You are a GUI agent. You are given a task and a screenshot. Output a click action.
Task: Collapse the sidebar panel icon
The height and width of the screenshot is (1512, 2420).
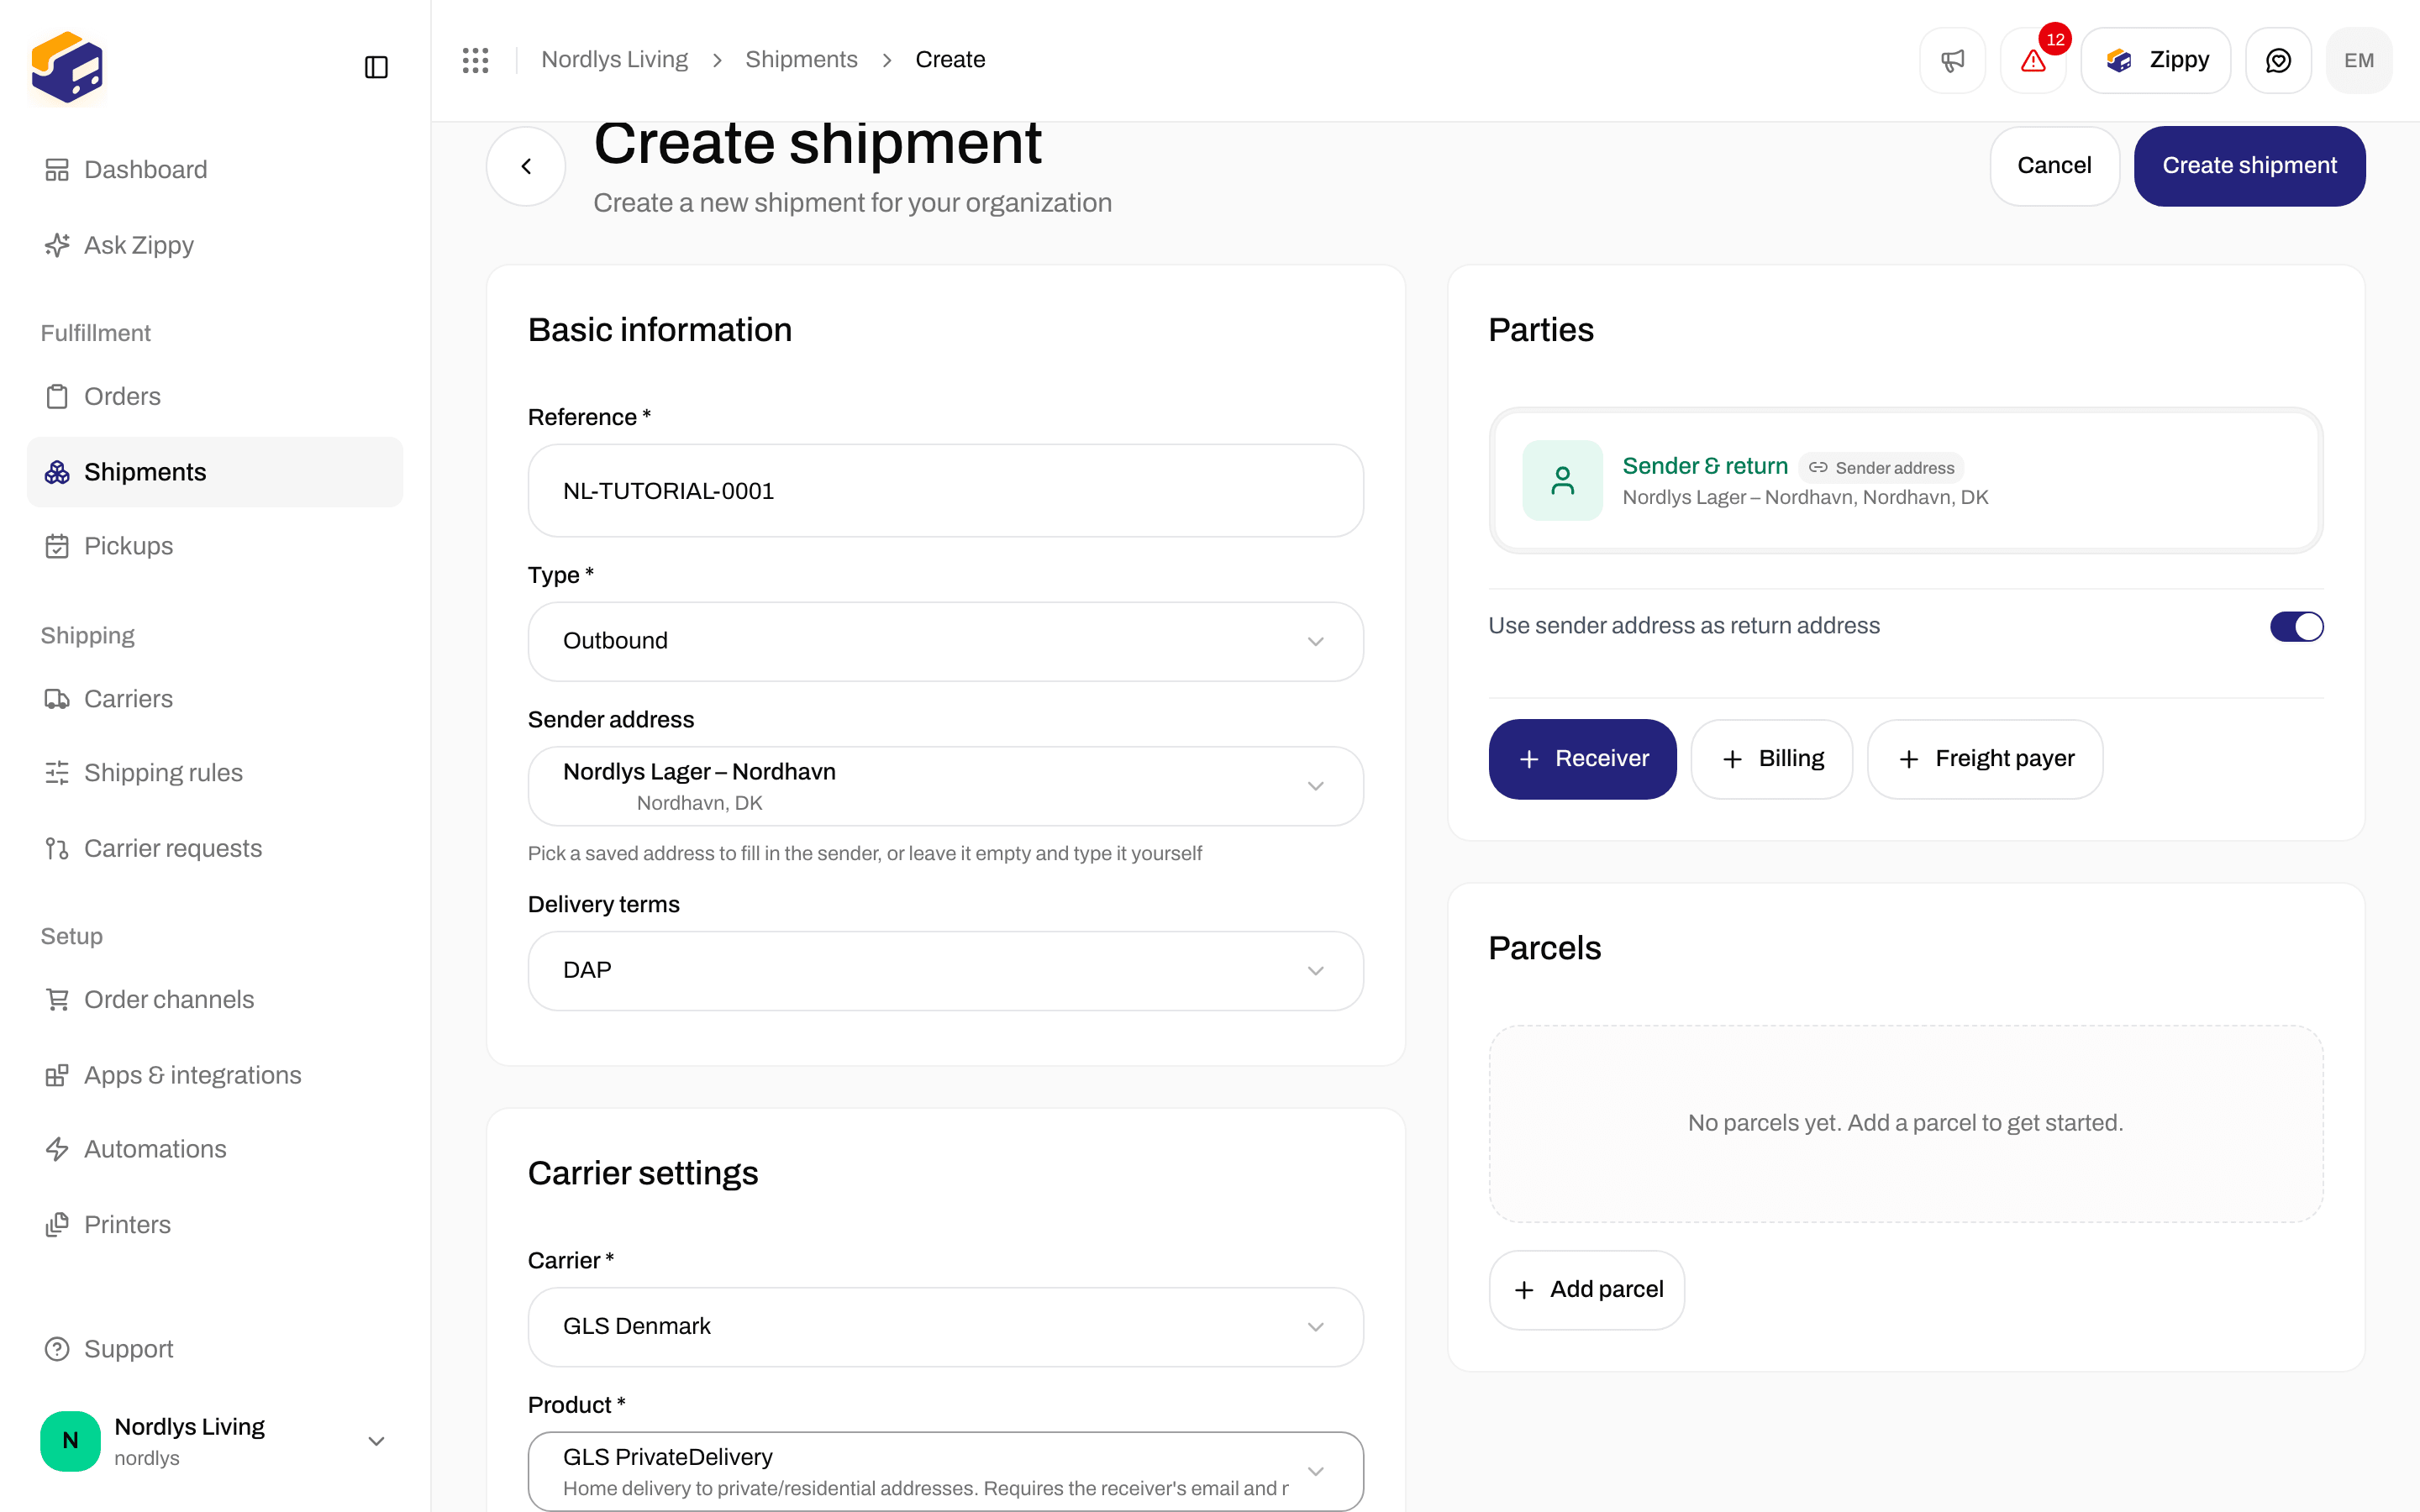[376, 67]
